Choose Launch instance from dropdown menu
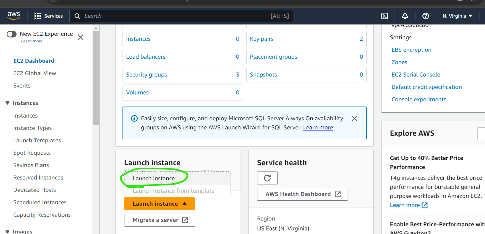 177,178
